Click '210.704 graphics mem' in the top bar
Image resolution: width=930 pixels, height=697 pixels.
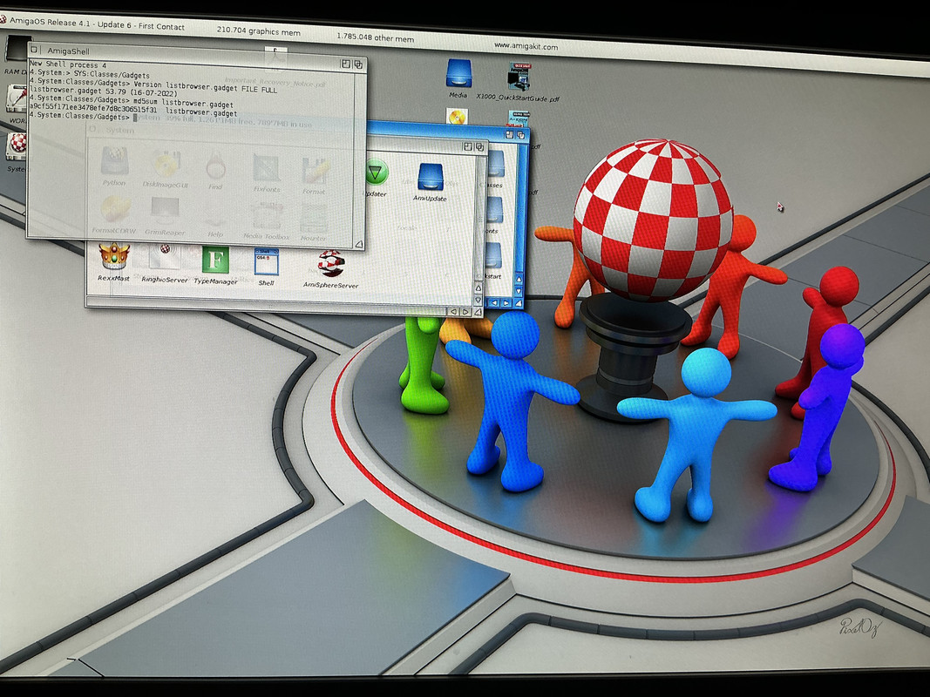[258, 30]
